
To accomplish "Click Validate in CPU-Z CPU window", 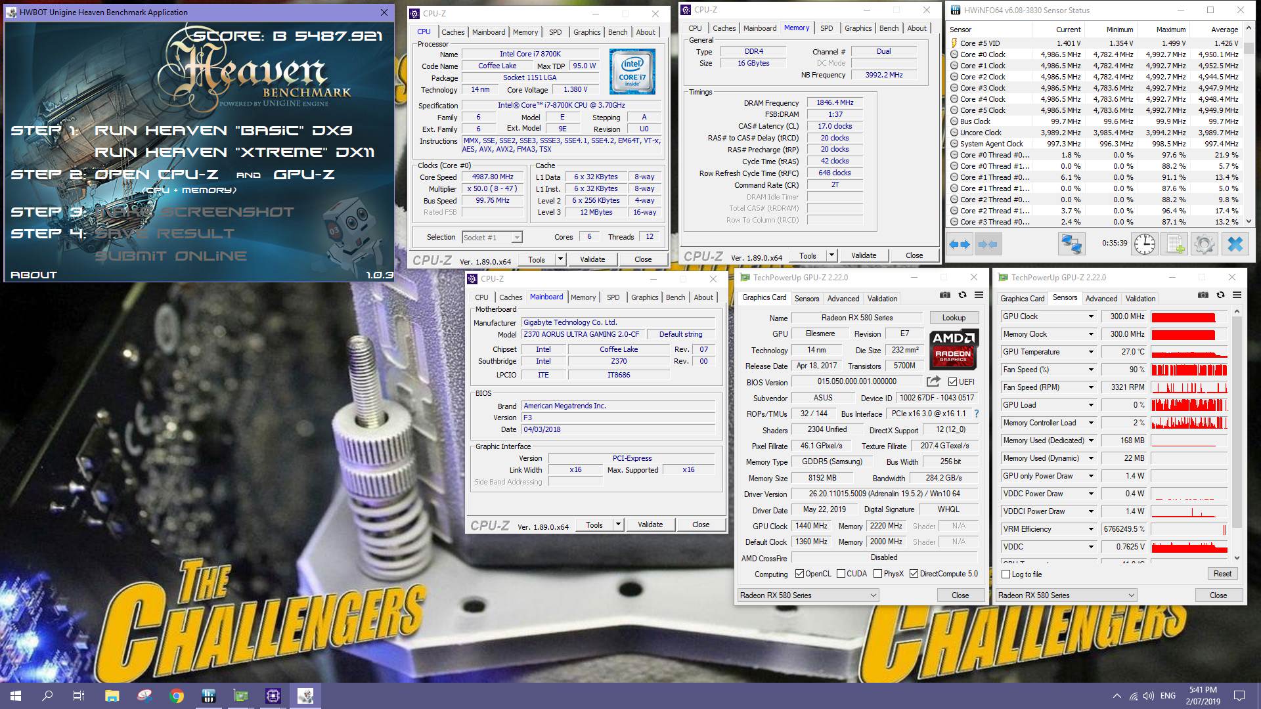I will point(592,259).
